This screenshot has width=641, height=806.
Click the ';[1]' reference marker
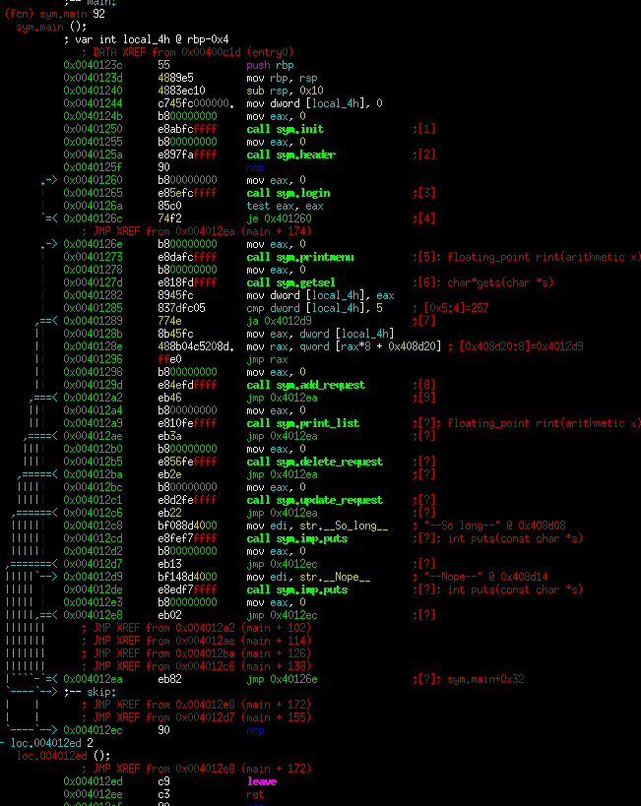pos(424,129)
